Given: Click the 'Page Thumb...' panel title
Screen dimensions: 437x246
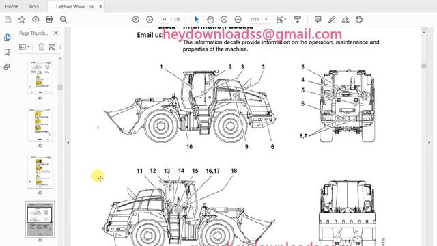Looking at the screenshot, I should click(33, 33).
